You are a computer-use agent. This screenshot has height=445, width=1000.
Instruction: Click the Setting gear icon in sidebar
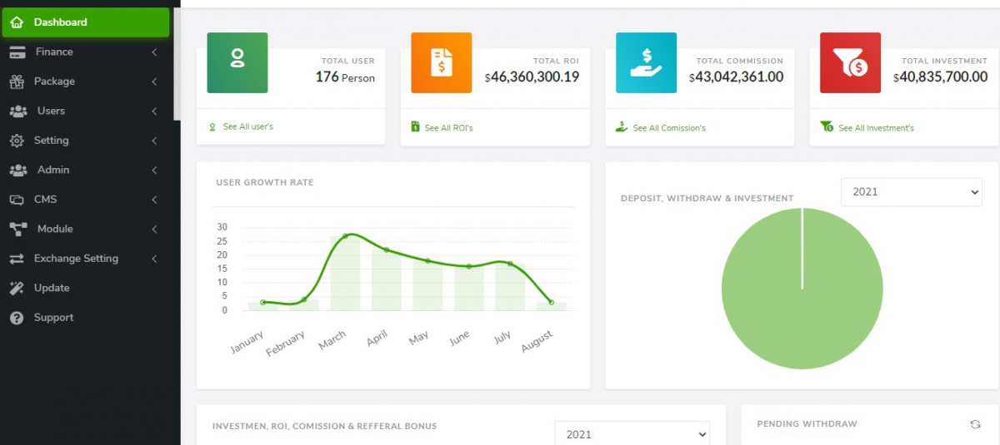[17, 141]
